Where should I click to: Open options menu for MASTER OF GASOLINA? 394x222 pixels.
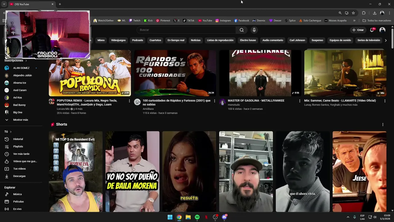point(300,101)
